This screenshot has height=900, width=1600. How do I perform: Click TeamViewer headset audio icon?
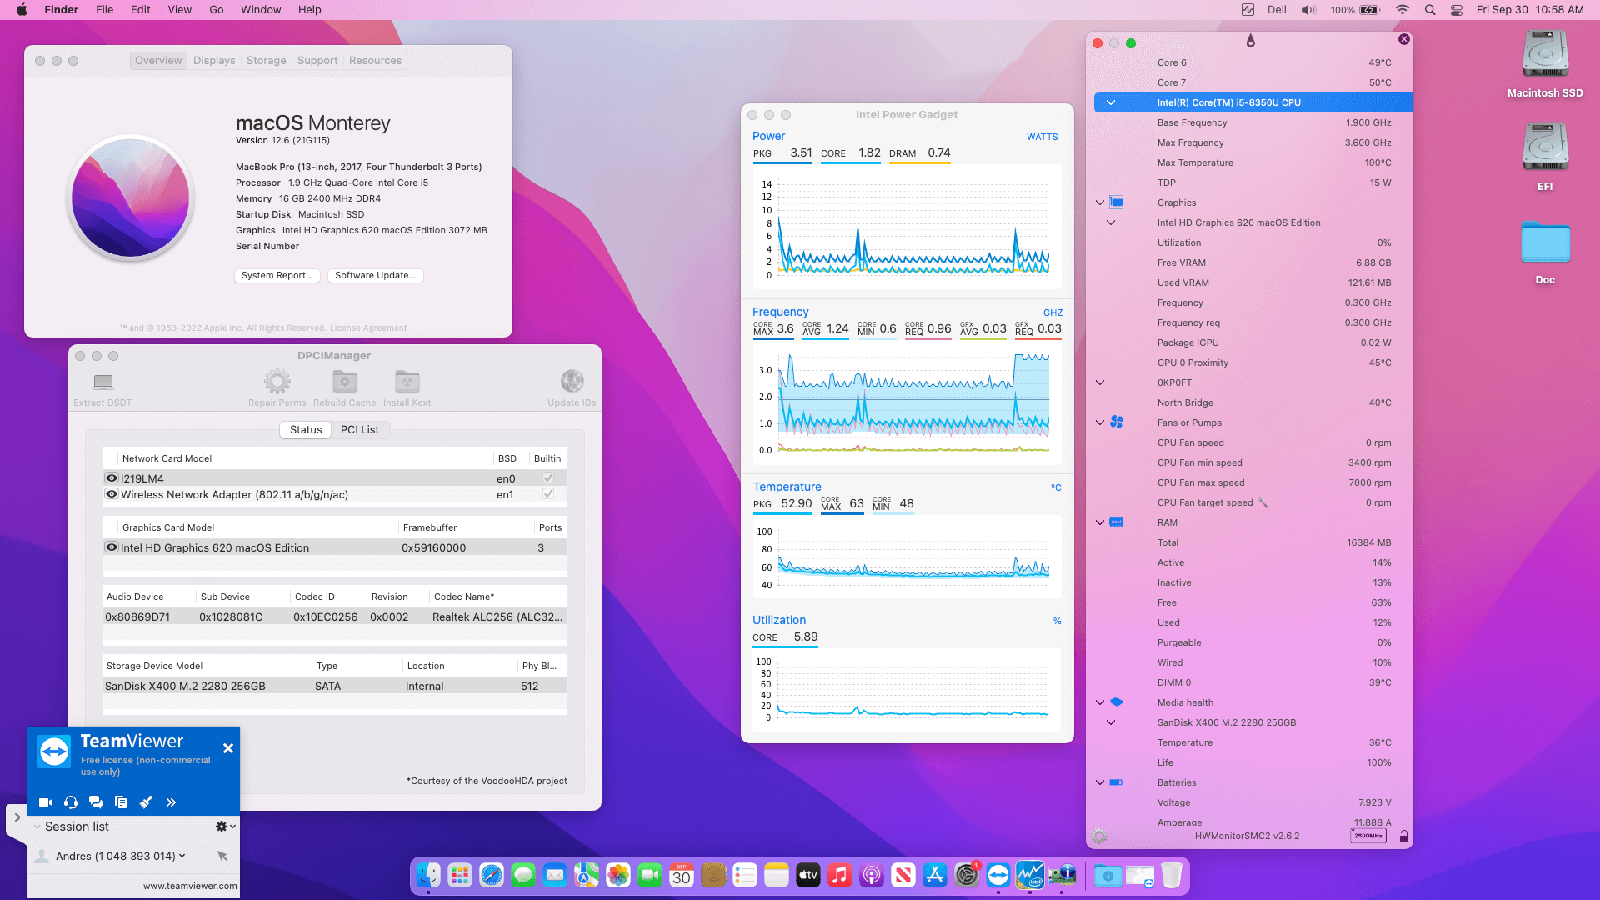71,802
